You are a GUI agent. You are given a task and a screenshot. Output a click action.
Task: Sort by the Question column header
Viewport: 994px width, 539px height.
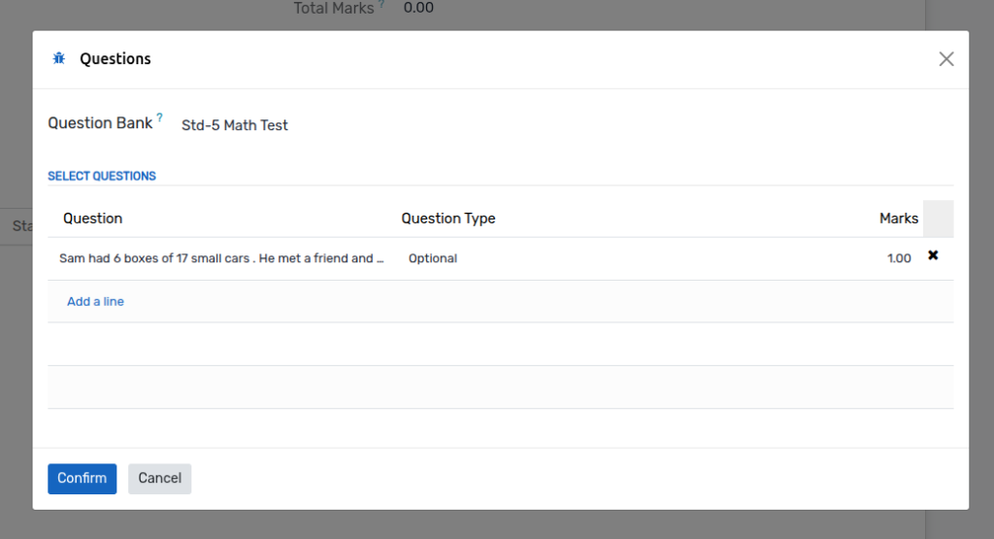(x=92, y=219)
